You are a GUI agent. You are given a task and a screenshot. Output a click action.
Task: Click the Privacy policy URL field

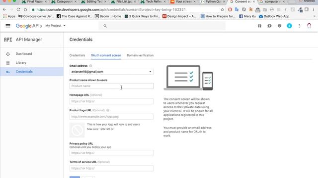tap(111, 153)
